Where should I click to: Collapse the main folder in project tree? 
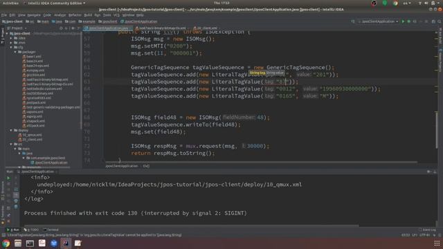(x=15, y=149)
